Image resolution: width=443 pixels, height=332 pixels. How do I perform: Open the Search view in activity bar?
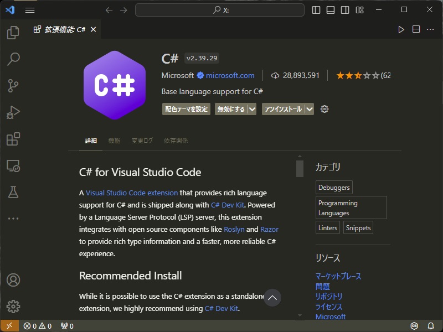13,59
